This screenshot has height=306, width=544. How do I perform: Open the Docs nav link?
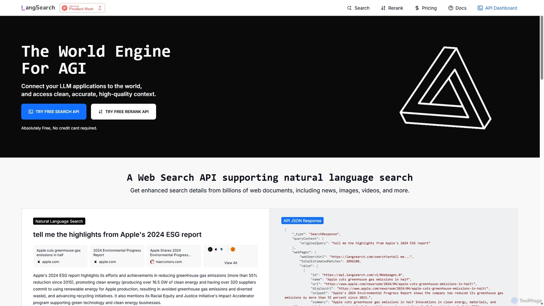(x=457, y=8)
